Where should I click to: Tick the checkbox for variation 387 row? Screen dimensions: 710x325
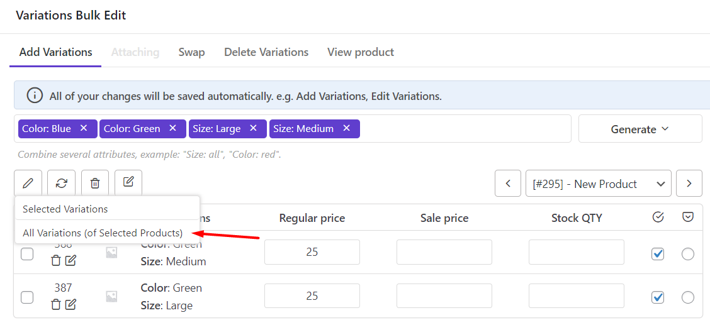[27, 297]
